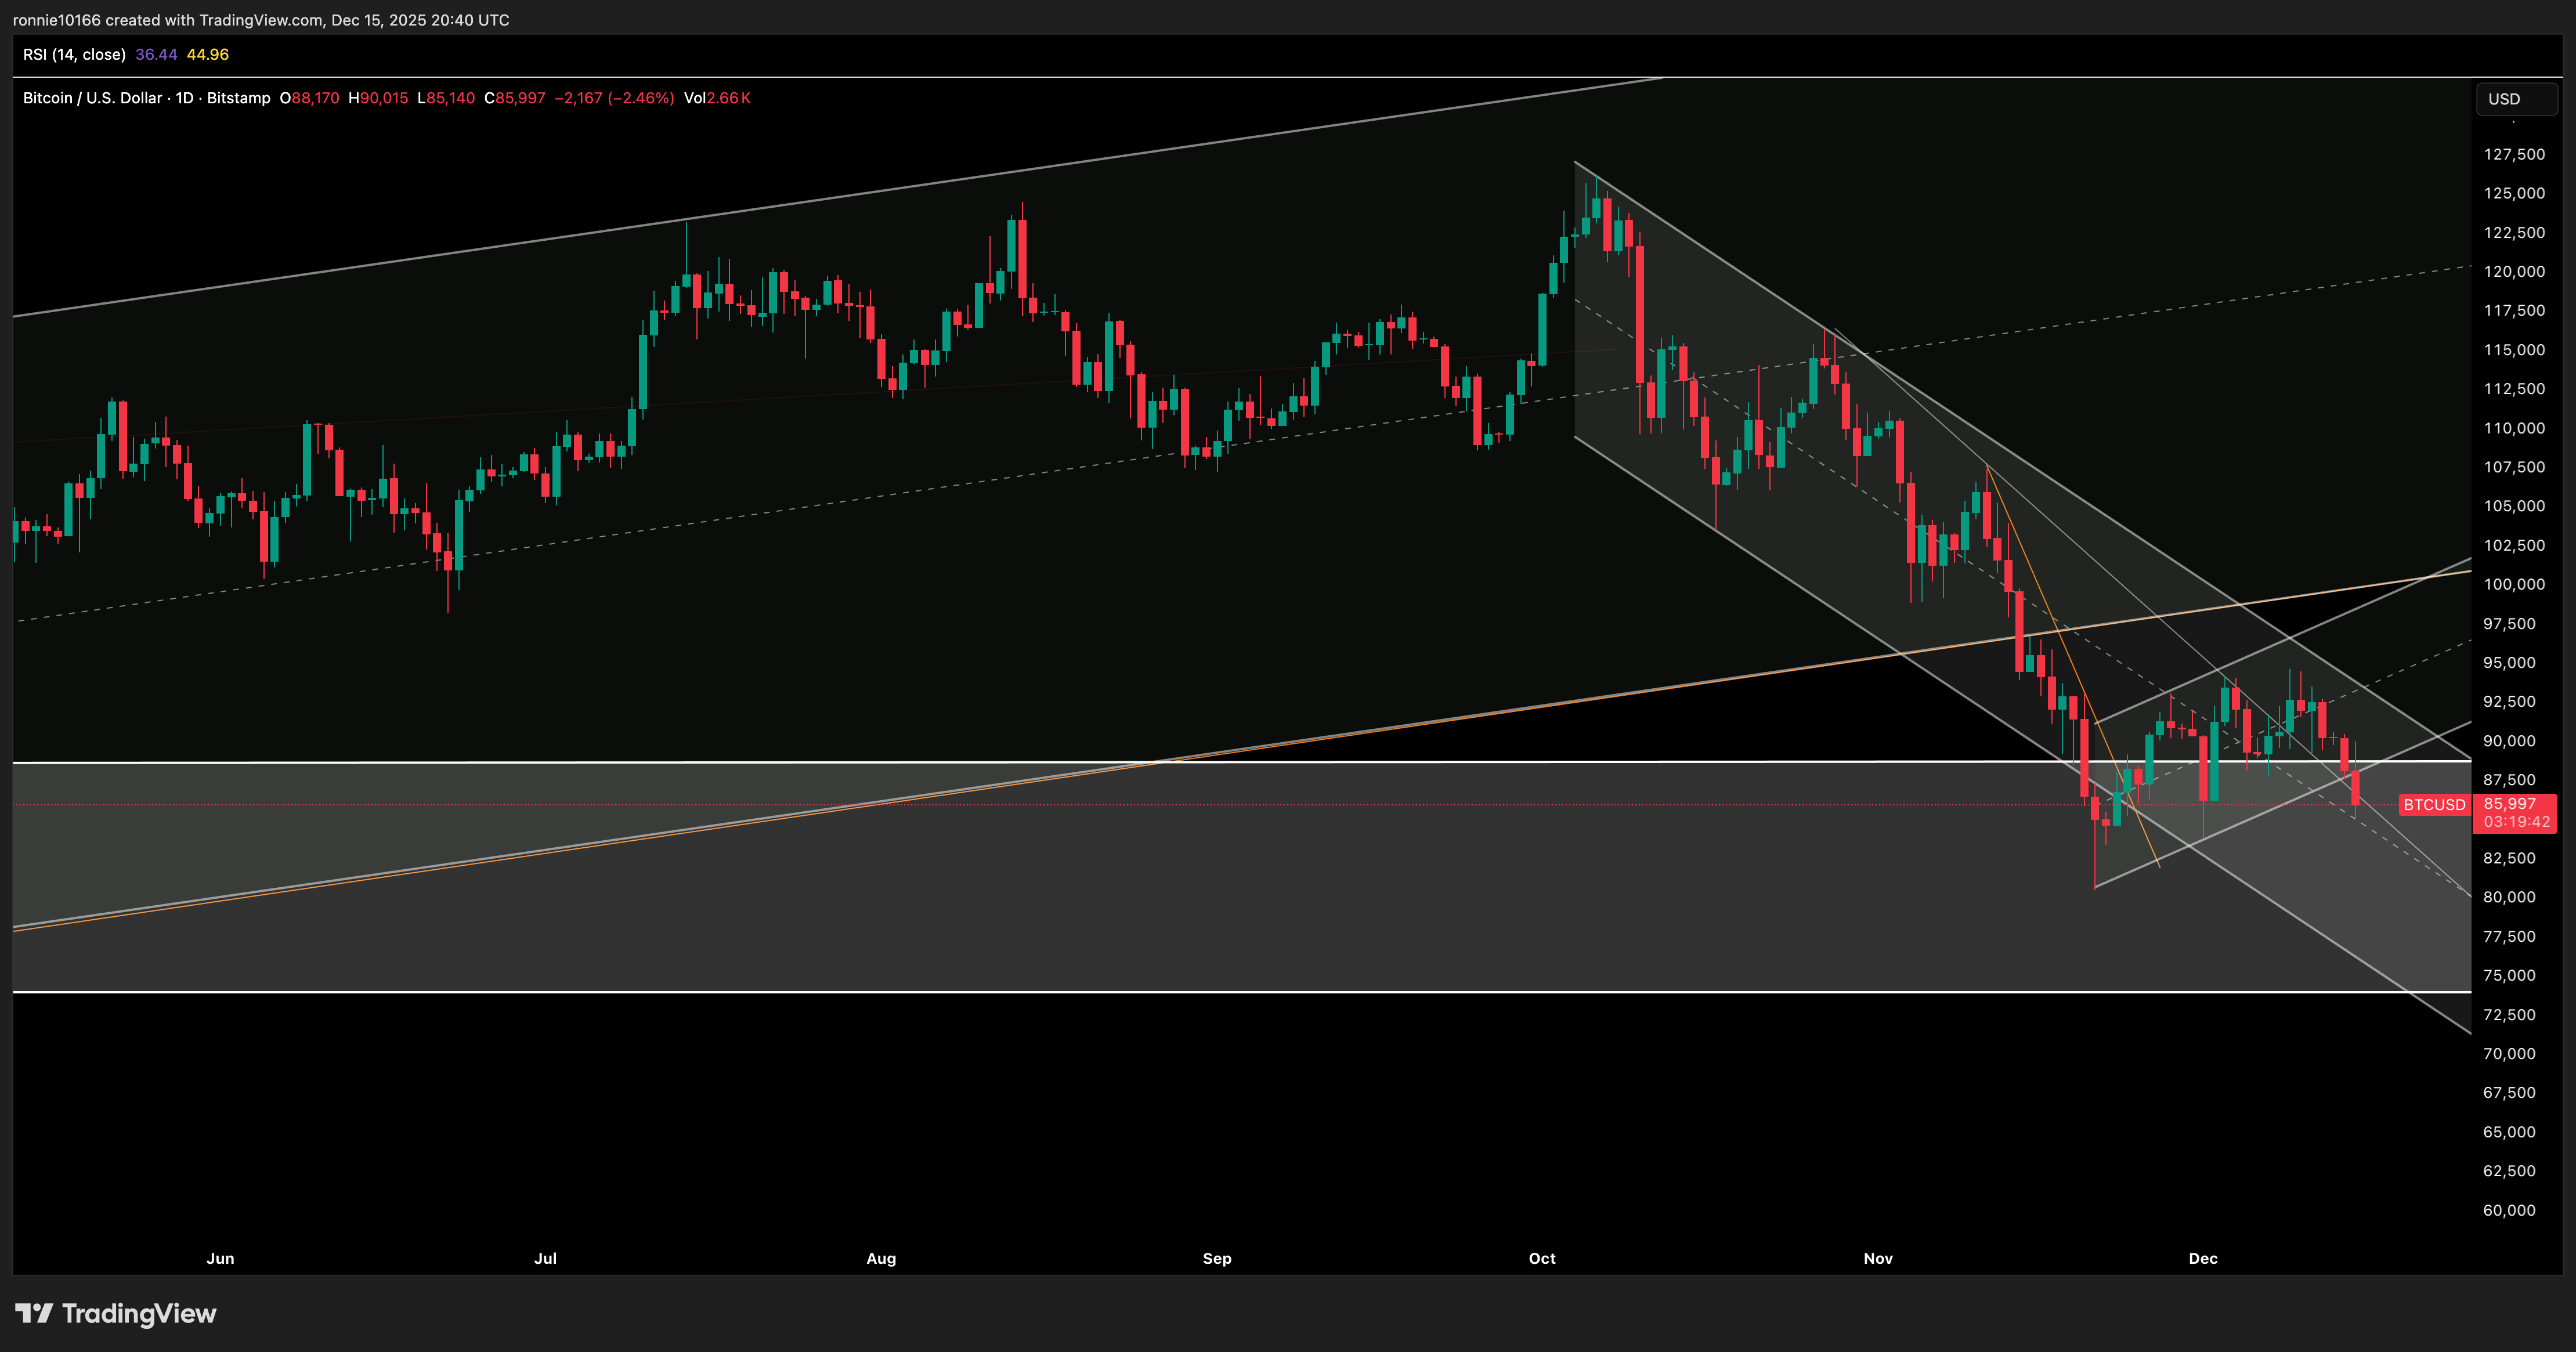Click the TradingView wordmark text

tap(139, 1313)
